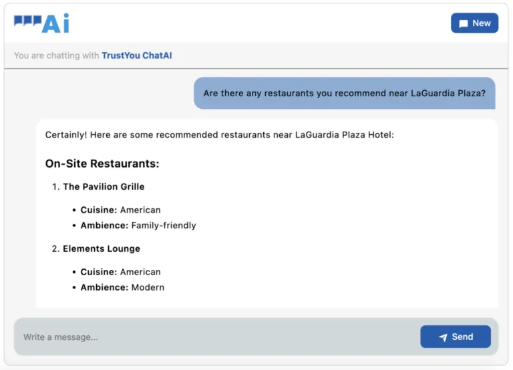Click the chat bubble icon in New button

[x=464, y=23]
